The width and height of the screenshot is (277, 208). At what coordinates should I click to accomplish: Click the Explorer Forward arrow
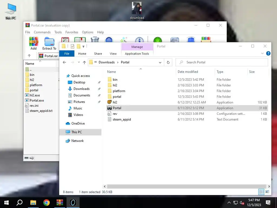(x=72, y=62)
